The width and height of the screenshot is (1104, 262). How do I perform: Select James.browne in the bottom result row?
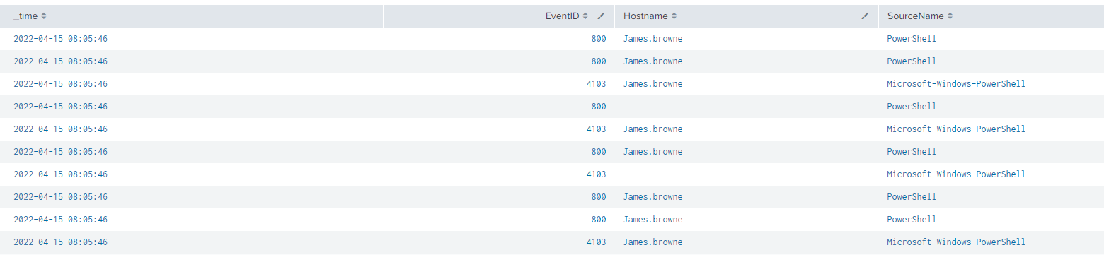(653, 242)
